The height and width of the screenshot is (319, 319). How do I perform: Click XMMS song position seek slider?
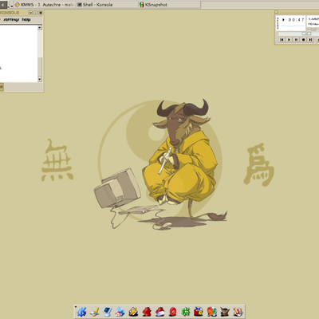(306, 33)
